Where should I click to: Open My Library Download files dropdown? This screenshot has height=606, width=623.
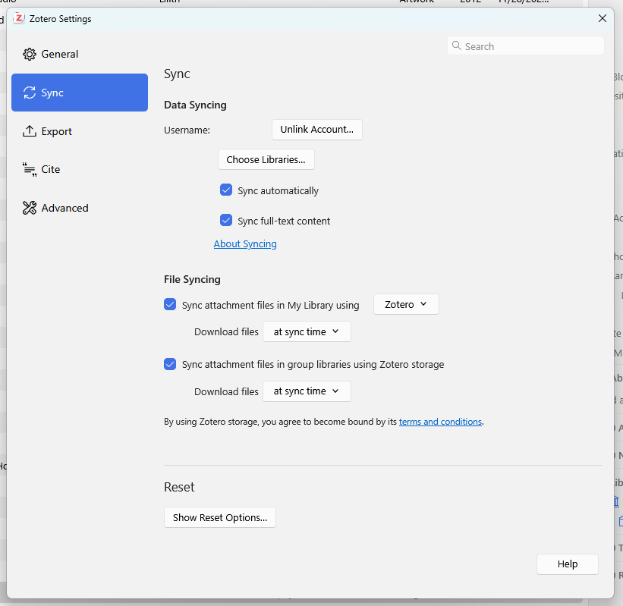(x=307, y=332)
